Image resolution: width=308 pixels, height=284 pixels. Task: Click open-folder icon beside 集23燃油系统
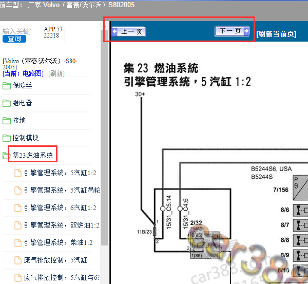(x=6, y=156)
